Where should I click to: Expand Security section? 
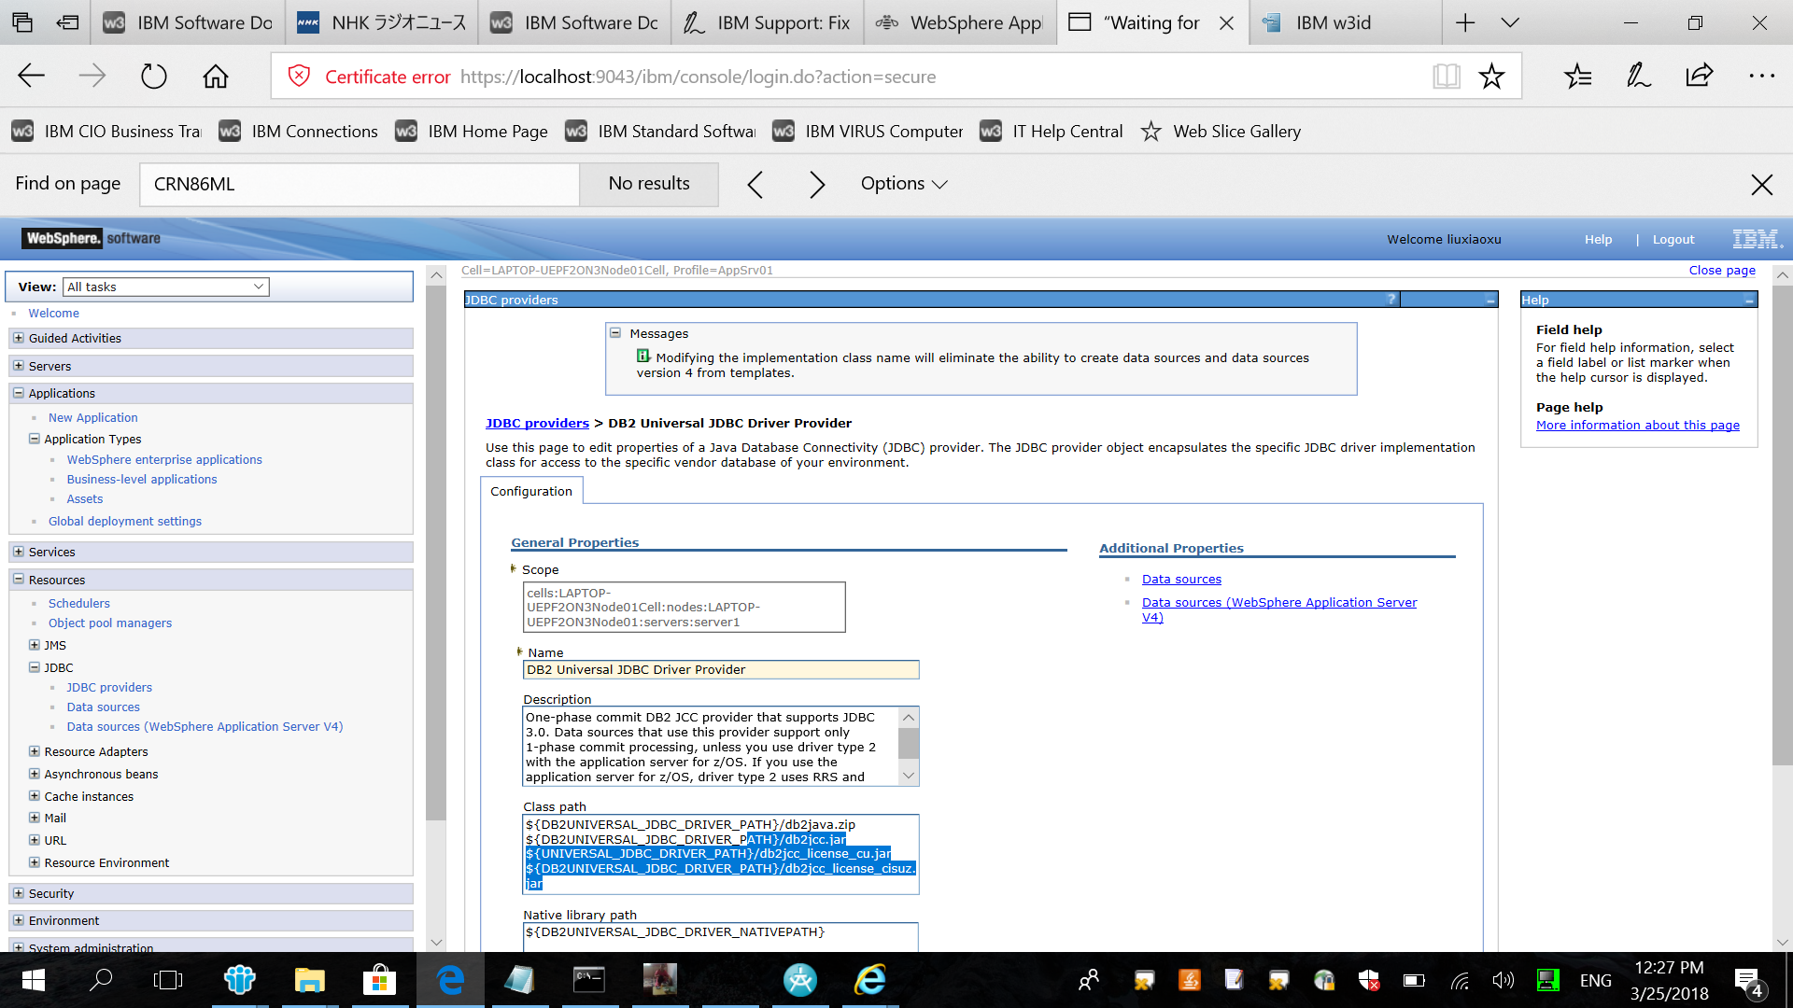18,893
